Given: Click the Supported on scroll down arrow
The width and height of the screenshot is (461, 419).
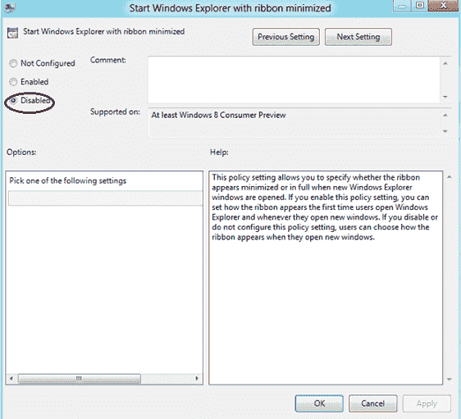Looking at the screenshot, I should 445,131.
